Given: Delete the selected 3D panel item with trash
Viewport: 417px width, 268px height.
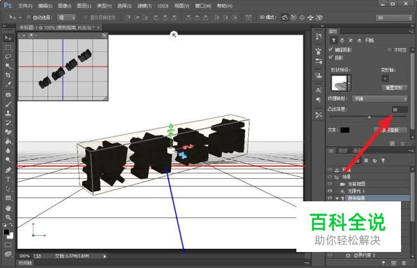Looking at the screenshot, I should point(404,263).
